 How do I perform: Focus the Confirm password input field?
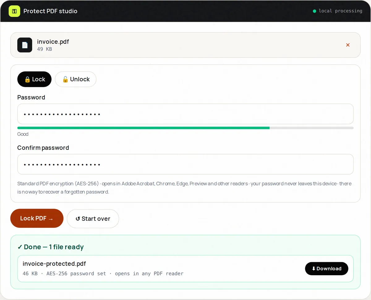(x=185, y=164)
